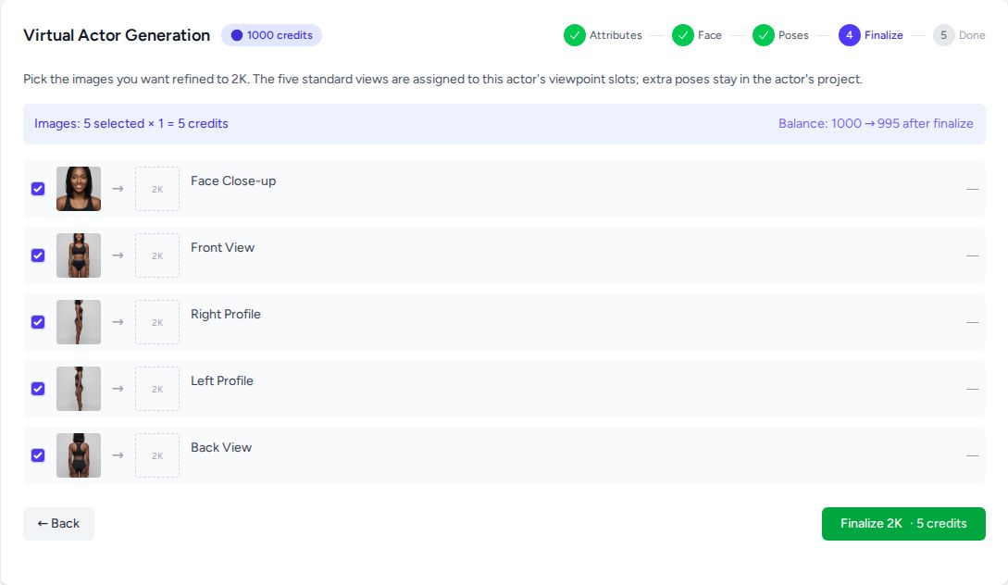Click the arrow icon in Right Profile row
Image resolution: width=1008 pixels, height=585 pixels.
118,322
